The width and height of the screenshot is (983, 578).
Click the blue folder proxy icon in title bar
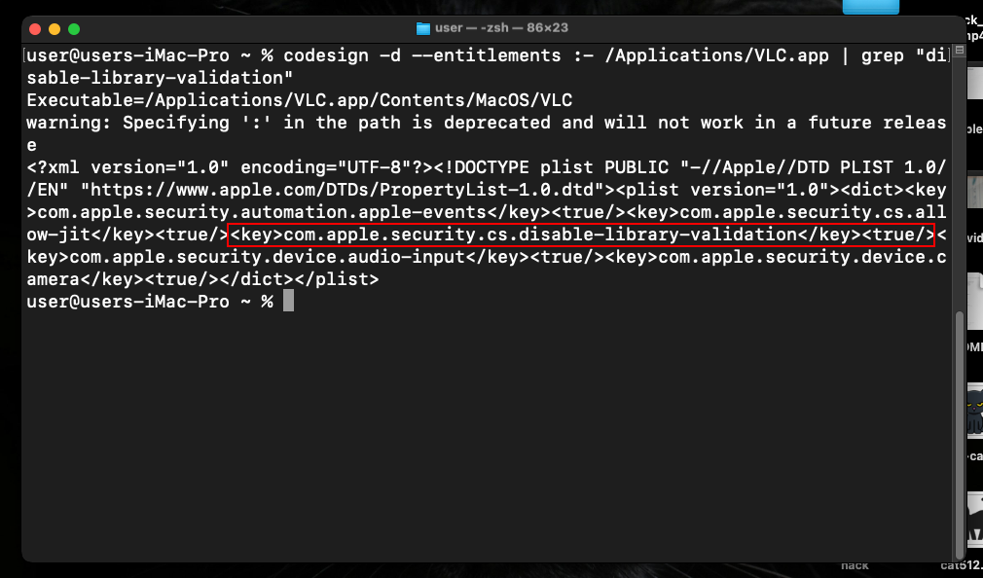pos(423,28)
